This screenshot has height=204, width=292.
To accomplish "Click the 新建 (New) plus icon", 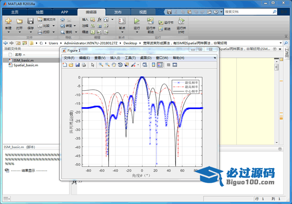I will 8,21.
